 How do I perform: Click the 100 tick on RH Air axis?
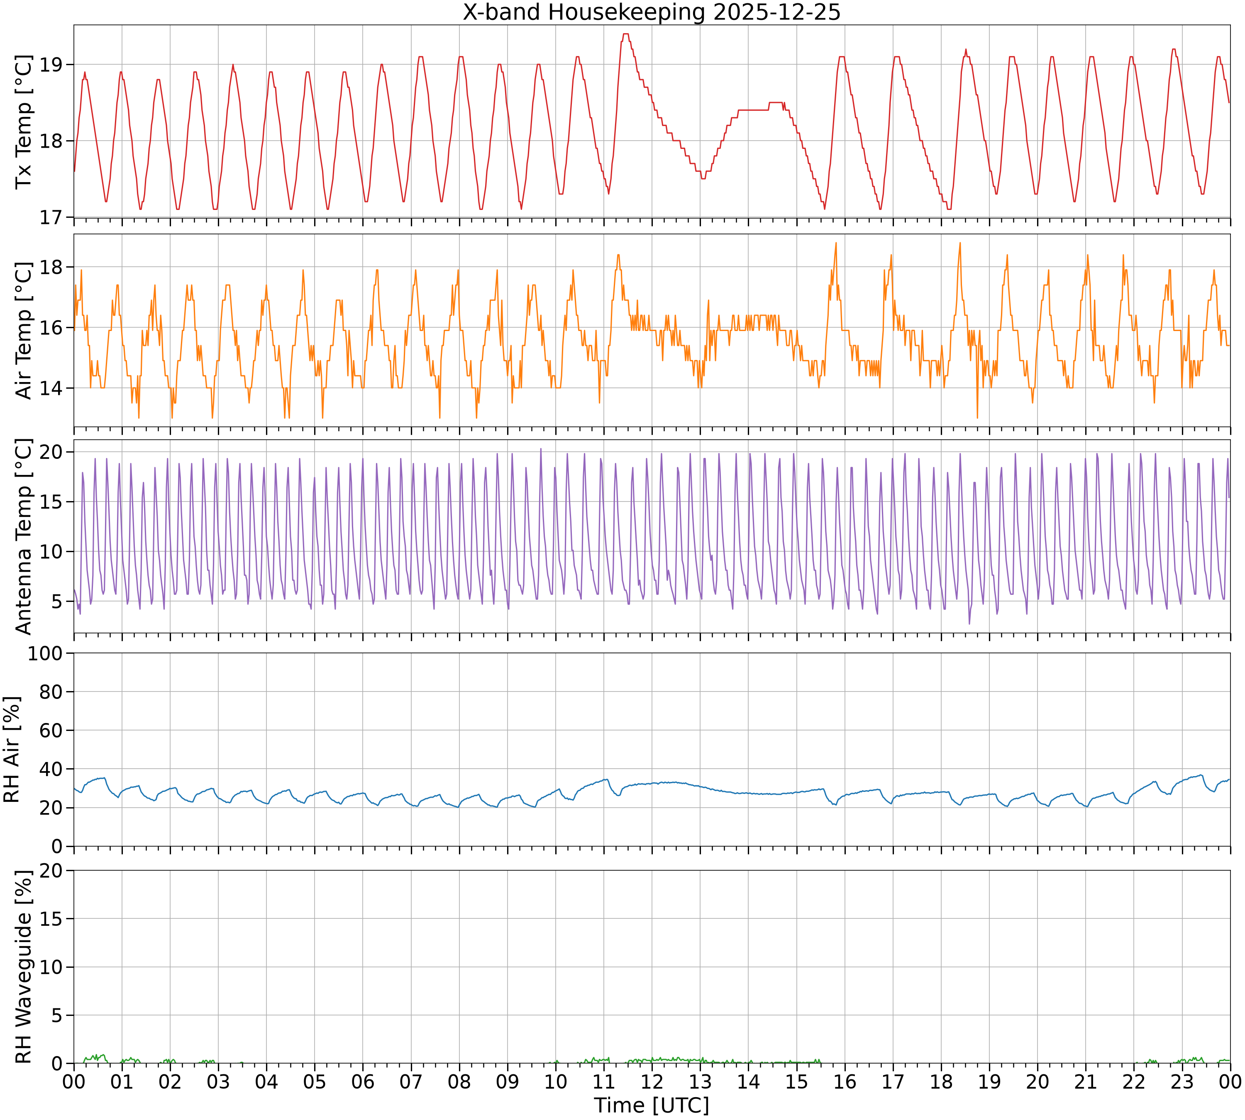click(45, 653)
